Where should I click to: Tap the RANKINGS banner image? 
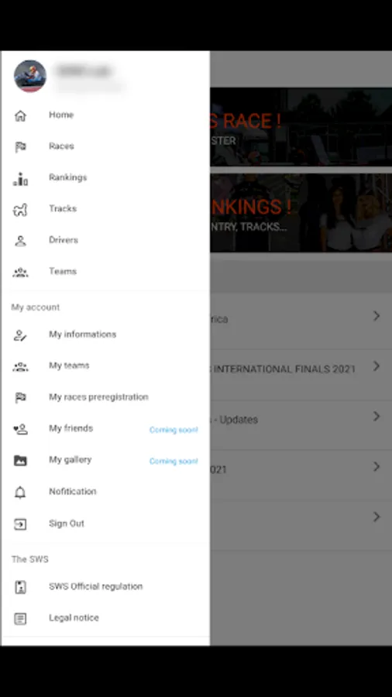pos(301,213)
